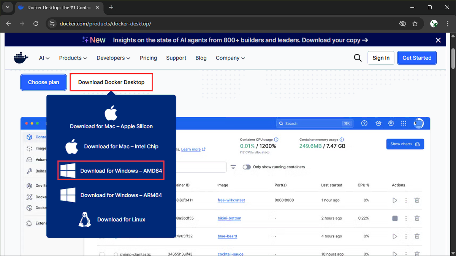Image resolution: width=456 pixels, height=256 pixels.
Task: Open Docker Desktop settings gear icon
Action: click(x=391, y=123)
